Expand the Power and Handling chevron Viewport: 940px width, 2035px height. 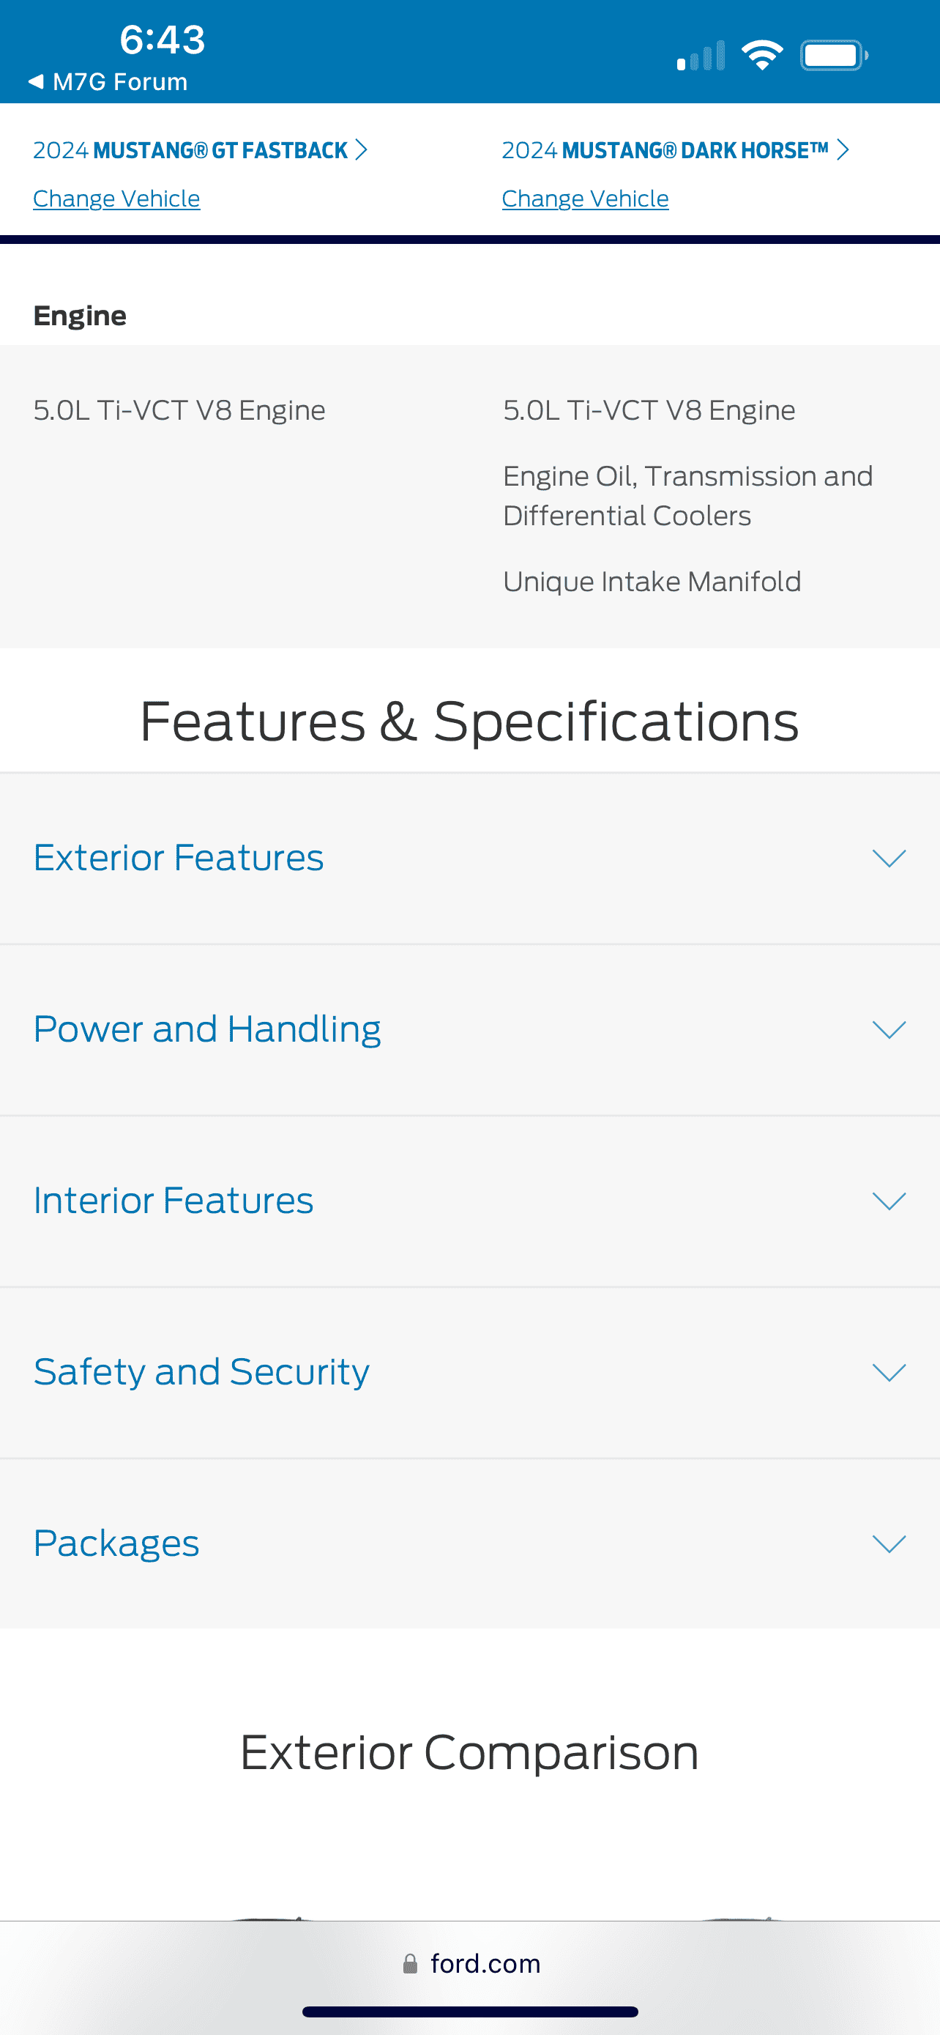889,1029
